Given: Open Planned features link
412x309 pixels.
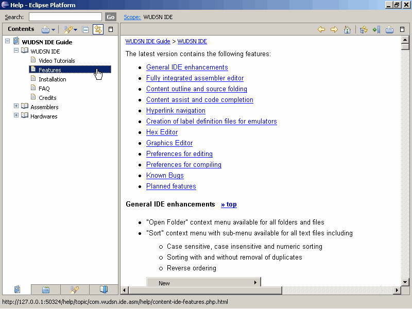Looking at the screenshot, I should pos(171,186).
